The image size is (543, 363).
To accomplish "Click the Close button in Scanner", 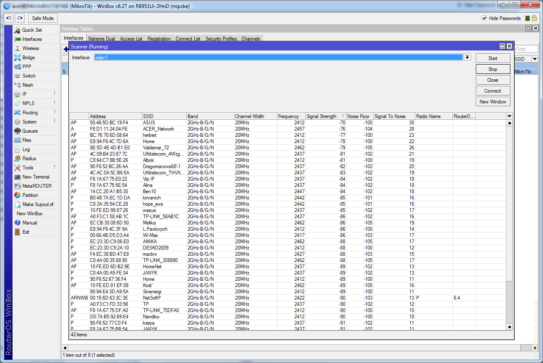I will click(x=493, y=80).
